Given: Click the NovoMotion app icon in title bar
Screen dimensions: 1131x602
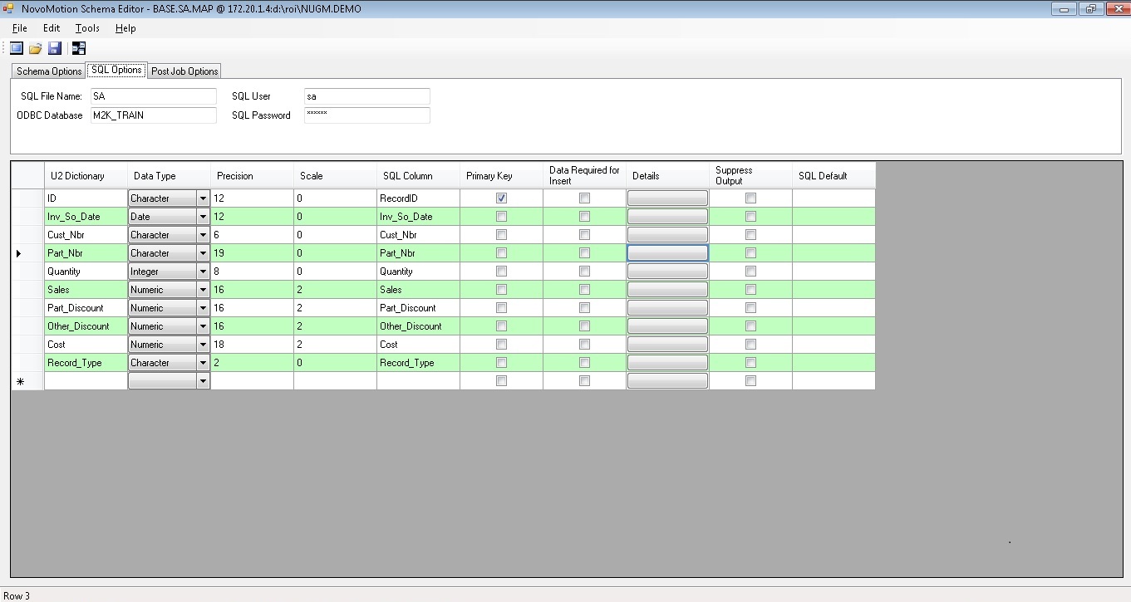Looking at the screenshot, I should [9, 8].
